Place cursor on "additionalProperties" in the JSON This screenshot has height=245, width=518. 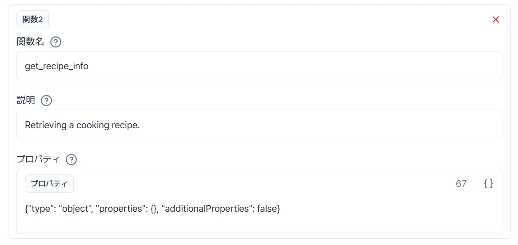[x=207, y=209]
